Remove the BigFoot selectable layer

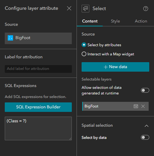(143, 106)
